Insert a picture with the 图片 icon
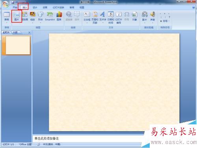 17,17
